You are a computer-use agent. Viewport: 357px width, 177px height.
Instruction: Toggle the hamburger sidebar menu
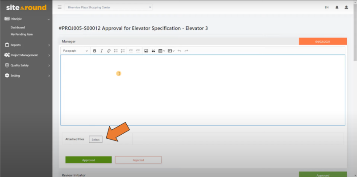[x=60, y=7]
